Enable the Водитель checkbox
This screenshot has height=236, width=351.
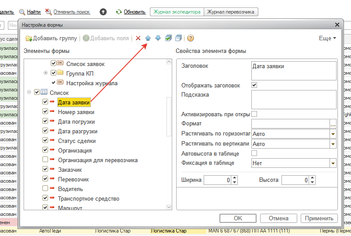click(45, 188)
